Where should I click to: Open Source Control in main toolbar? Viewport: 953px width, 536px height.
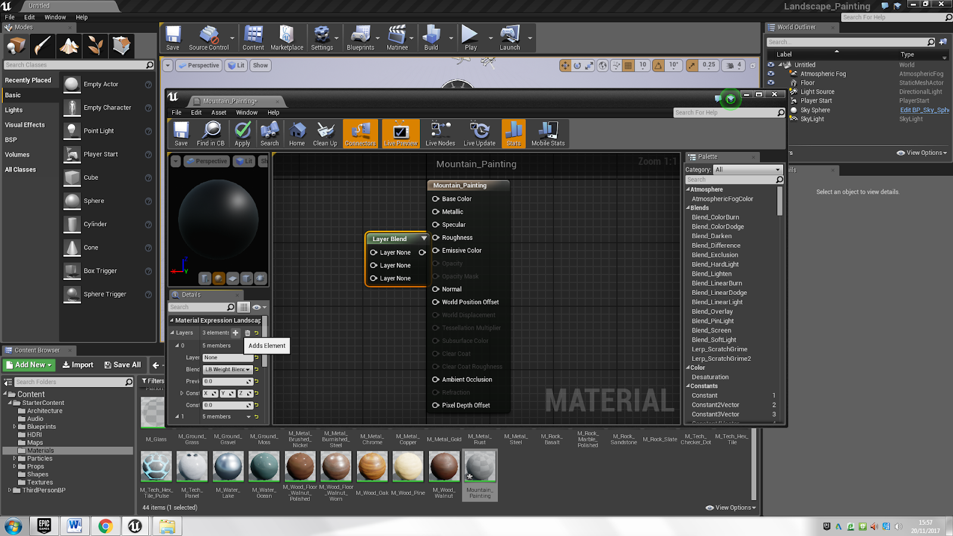click(208, 38)
